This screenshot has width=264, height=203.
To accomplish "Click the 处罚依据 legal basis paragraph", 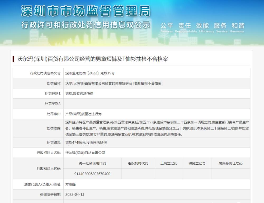I will point(157,128).
